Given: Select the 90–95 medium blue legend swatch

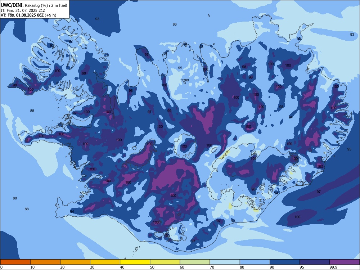Looking at the screenshot, I should pyautogui.click(x=285, y=262).
